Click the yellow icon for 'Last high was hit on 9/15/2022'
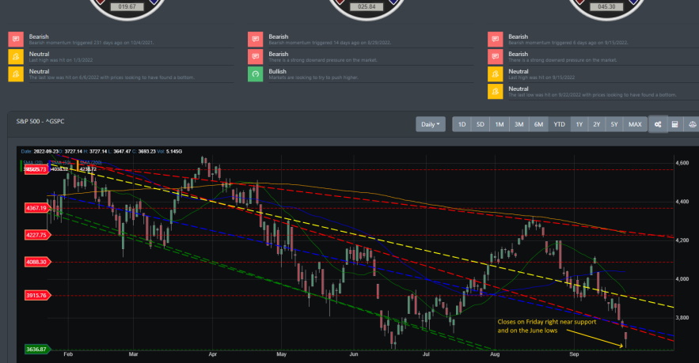 click(496, 74)
